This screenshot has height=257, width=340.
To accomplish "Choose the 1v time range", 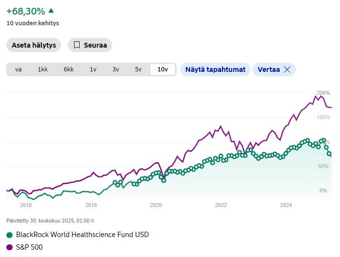I will [x=93, y=69].
